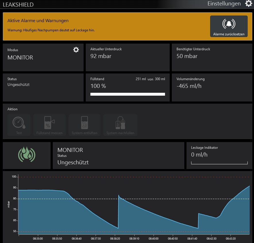Click the warning message text in alarm banner

click(51, 30)
